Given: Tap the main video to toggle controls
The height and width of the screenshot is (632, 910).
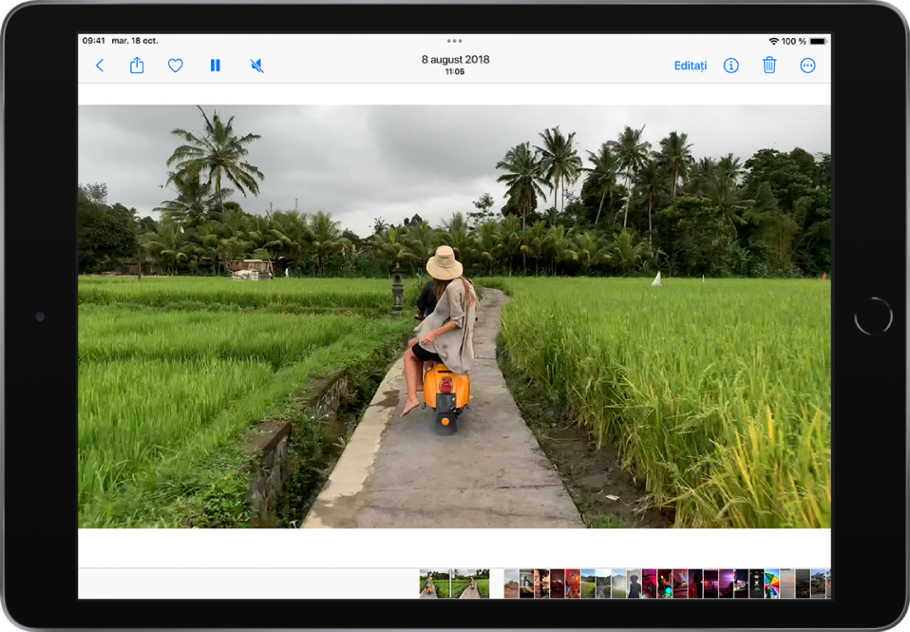Looking at the screenshot, I should pyautogui.click(x=454, y=316).
